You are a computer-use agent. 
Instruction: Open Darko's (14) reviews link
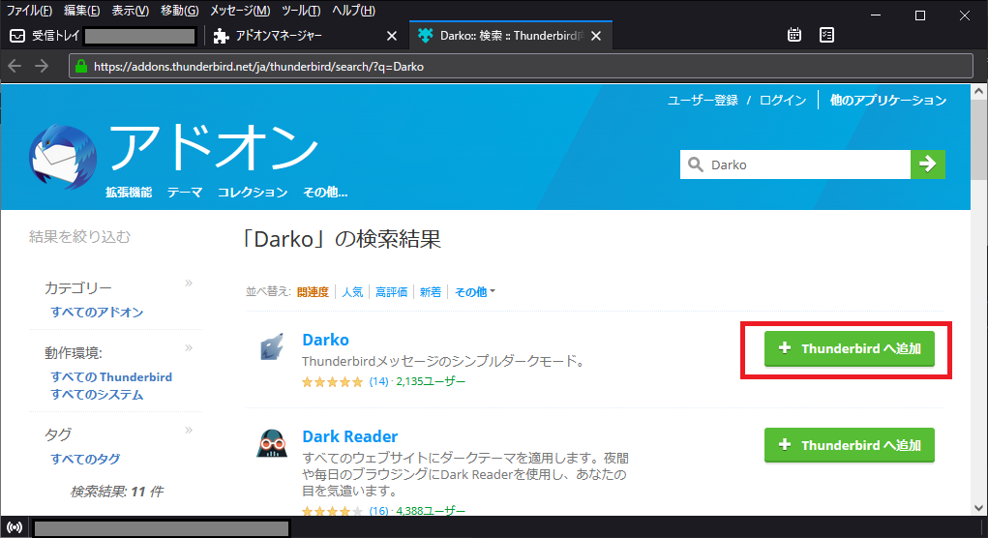[378, 381]
